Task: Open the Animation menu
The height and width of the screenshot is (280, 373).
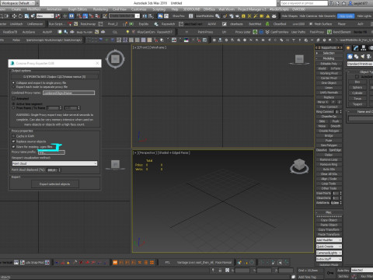Action: 54,9
